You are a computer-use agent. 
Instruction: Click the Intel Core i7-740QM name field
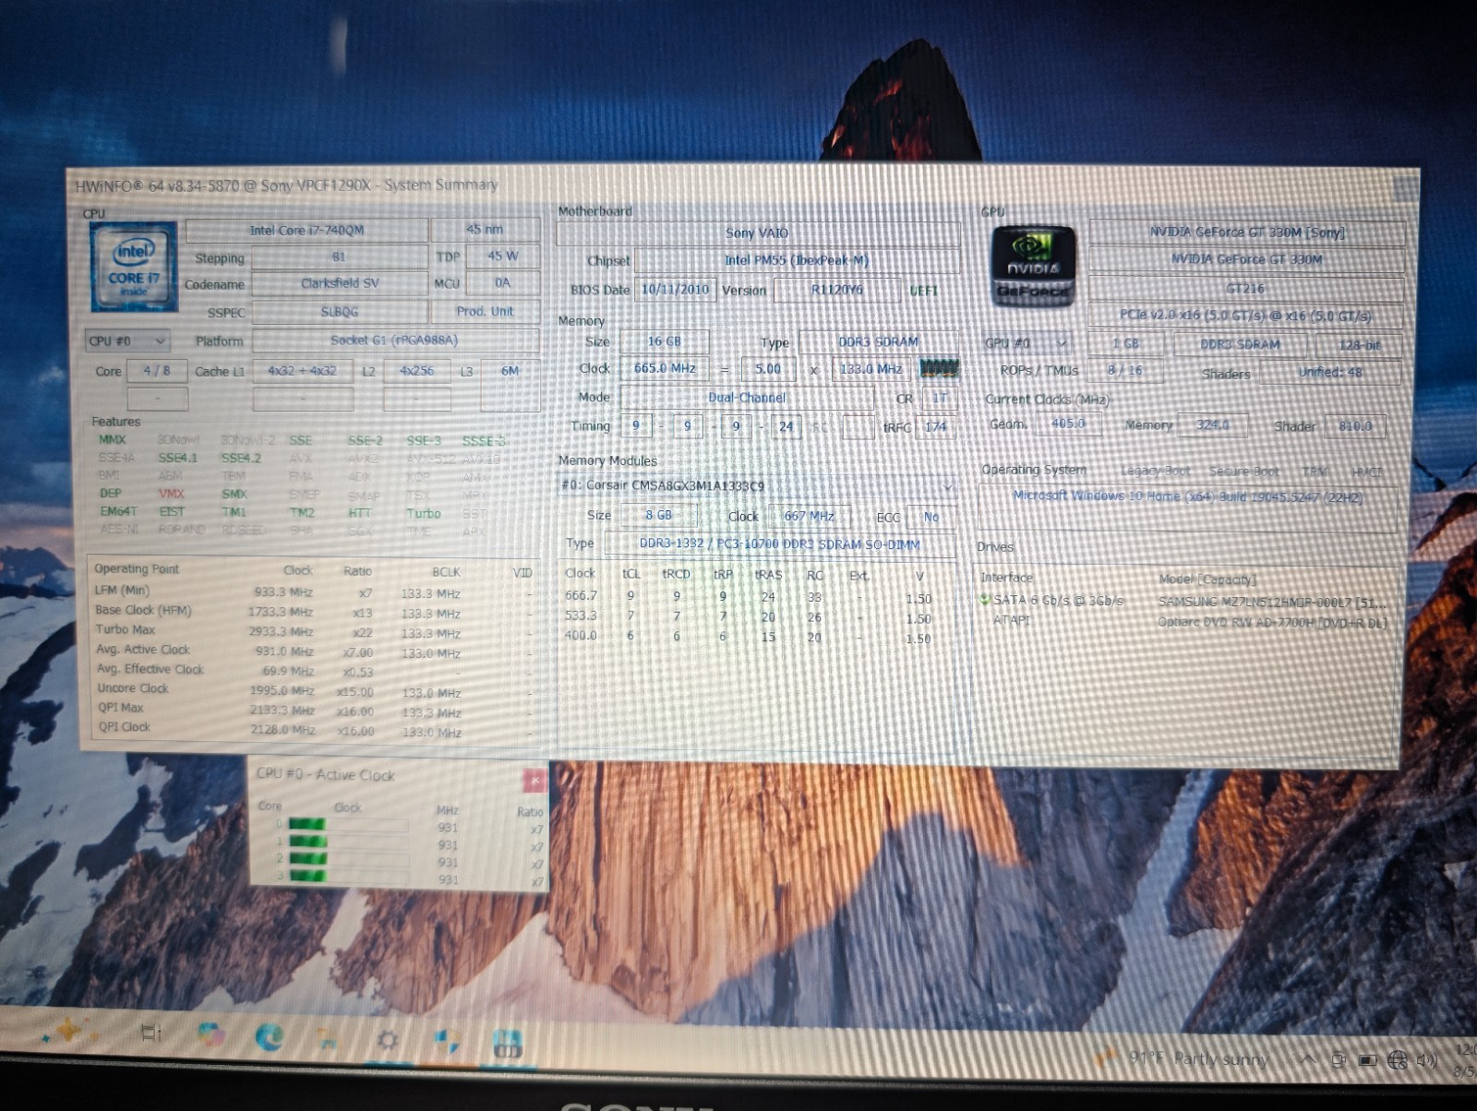click(306, 230)
